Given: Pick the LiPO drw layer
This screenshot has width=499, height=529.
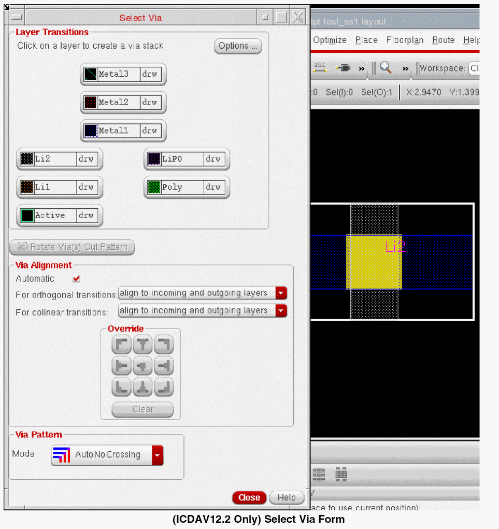Looking at the screenshot, I should [187, 159].
